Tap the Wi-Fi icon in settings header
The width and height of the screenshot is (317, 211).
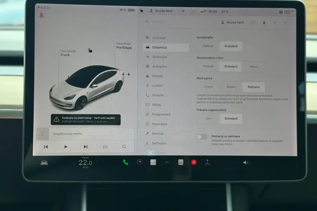(x=285, y=23)
